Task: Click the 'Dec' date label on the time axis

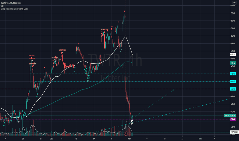Action: tap(200, 139)
